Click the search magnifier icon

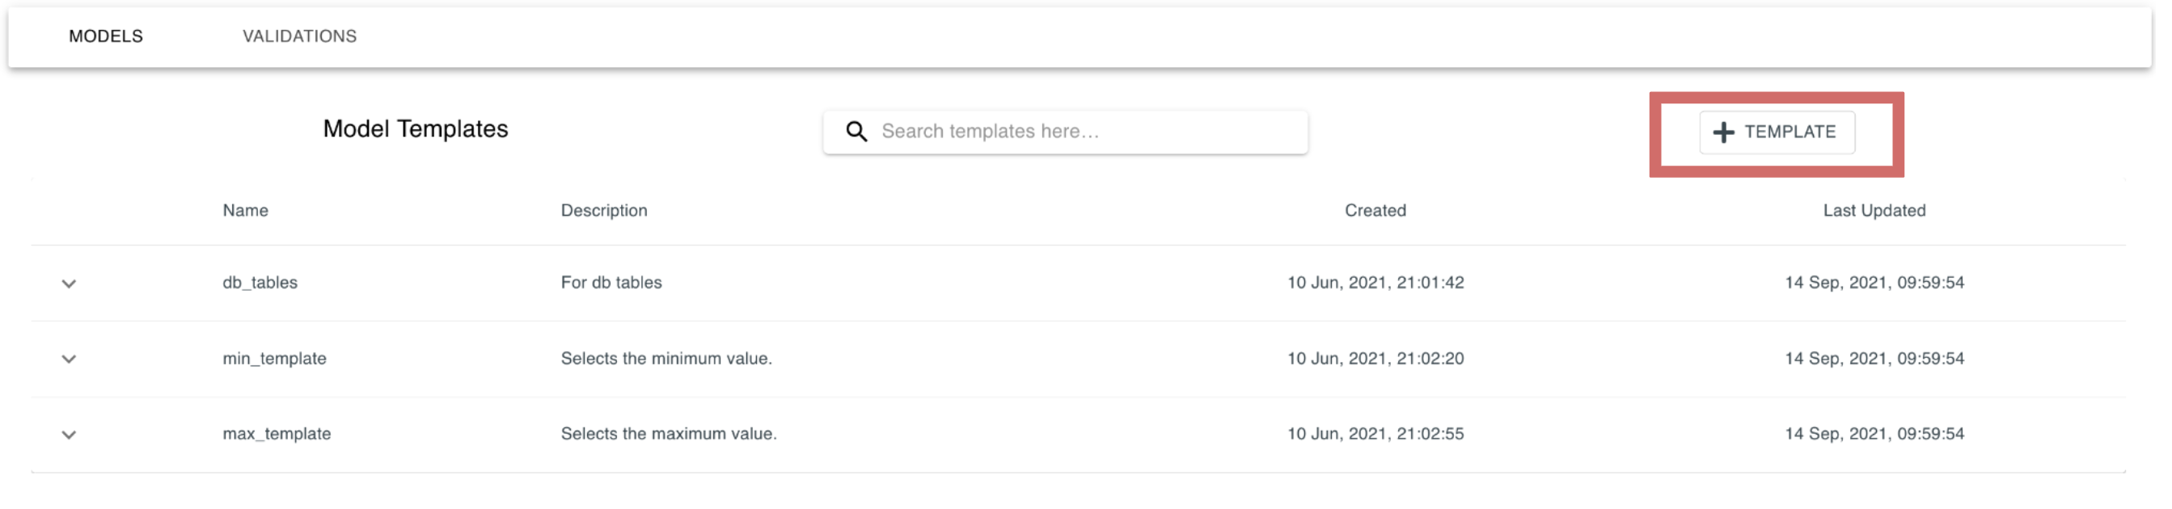click(x=856, y=132)
